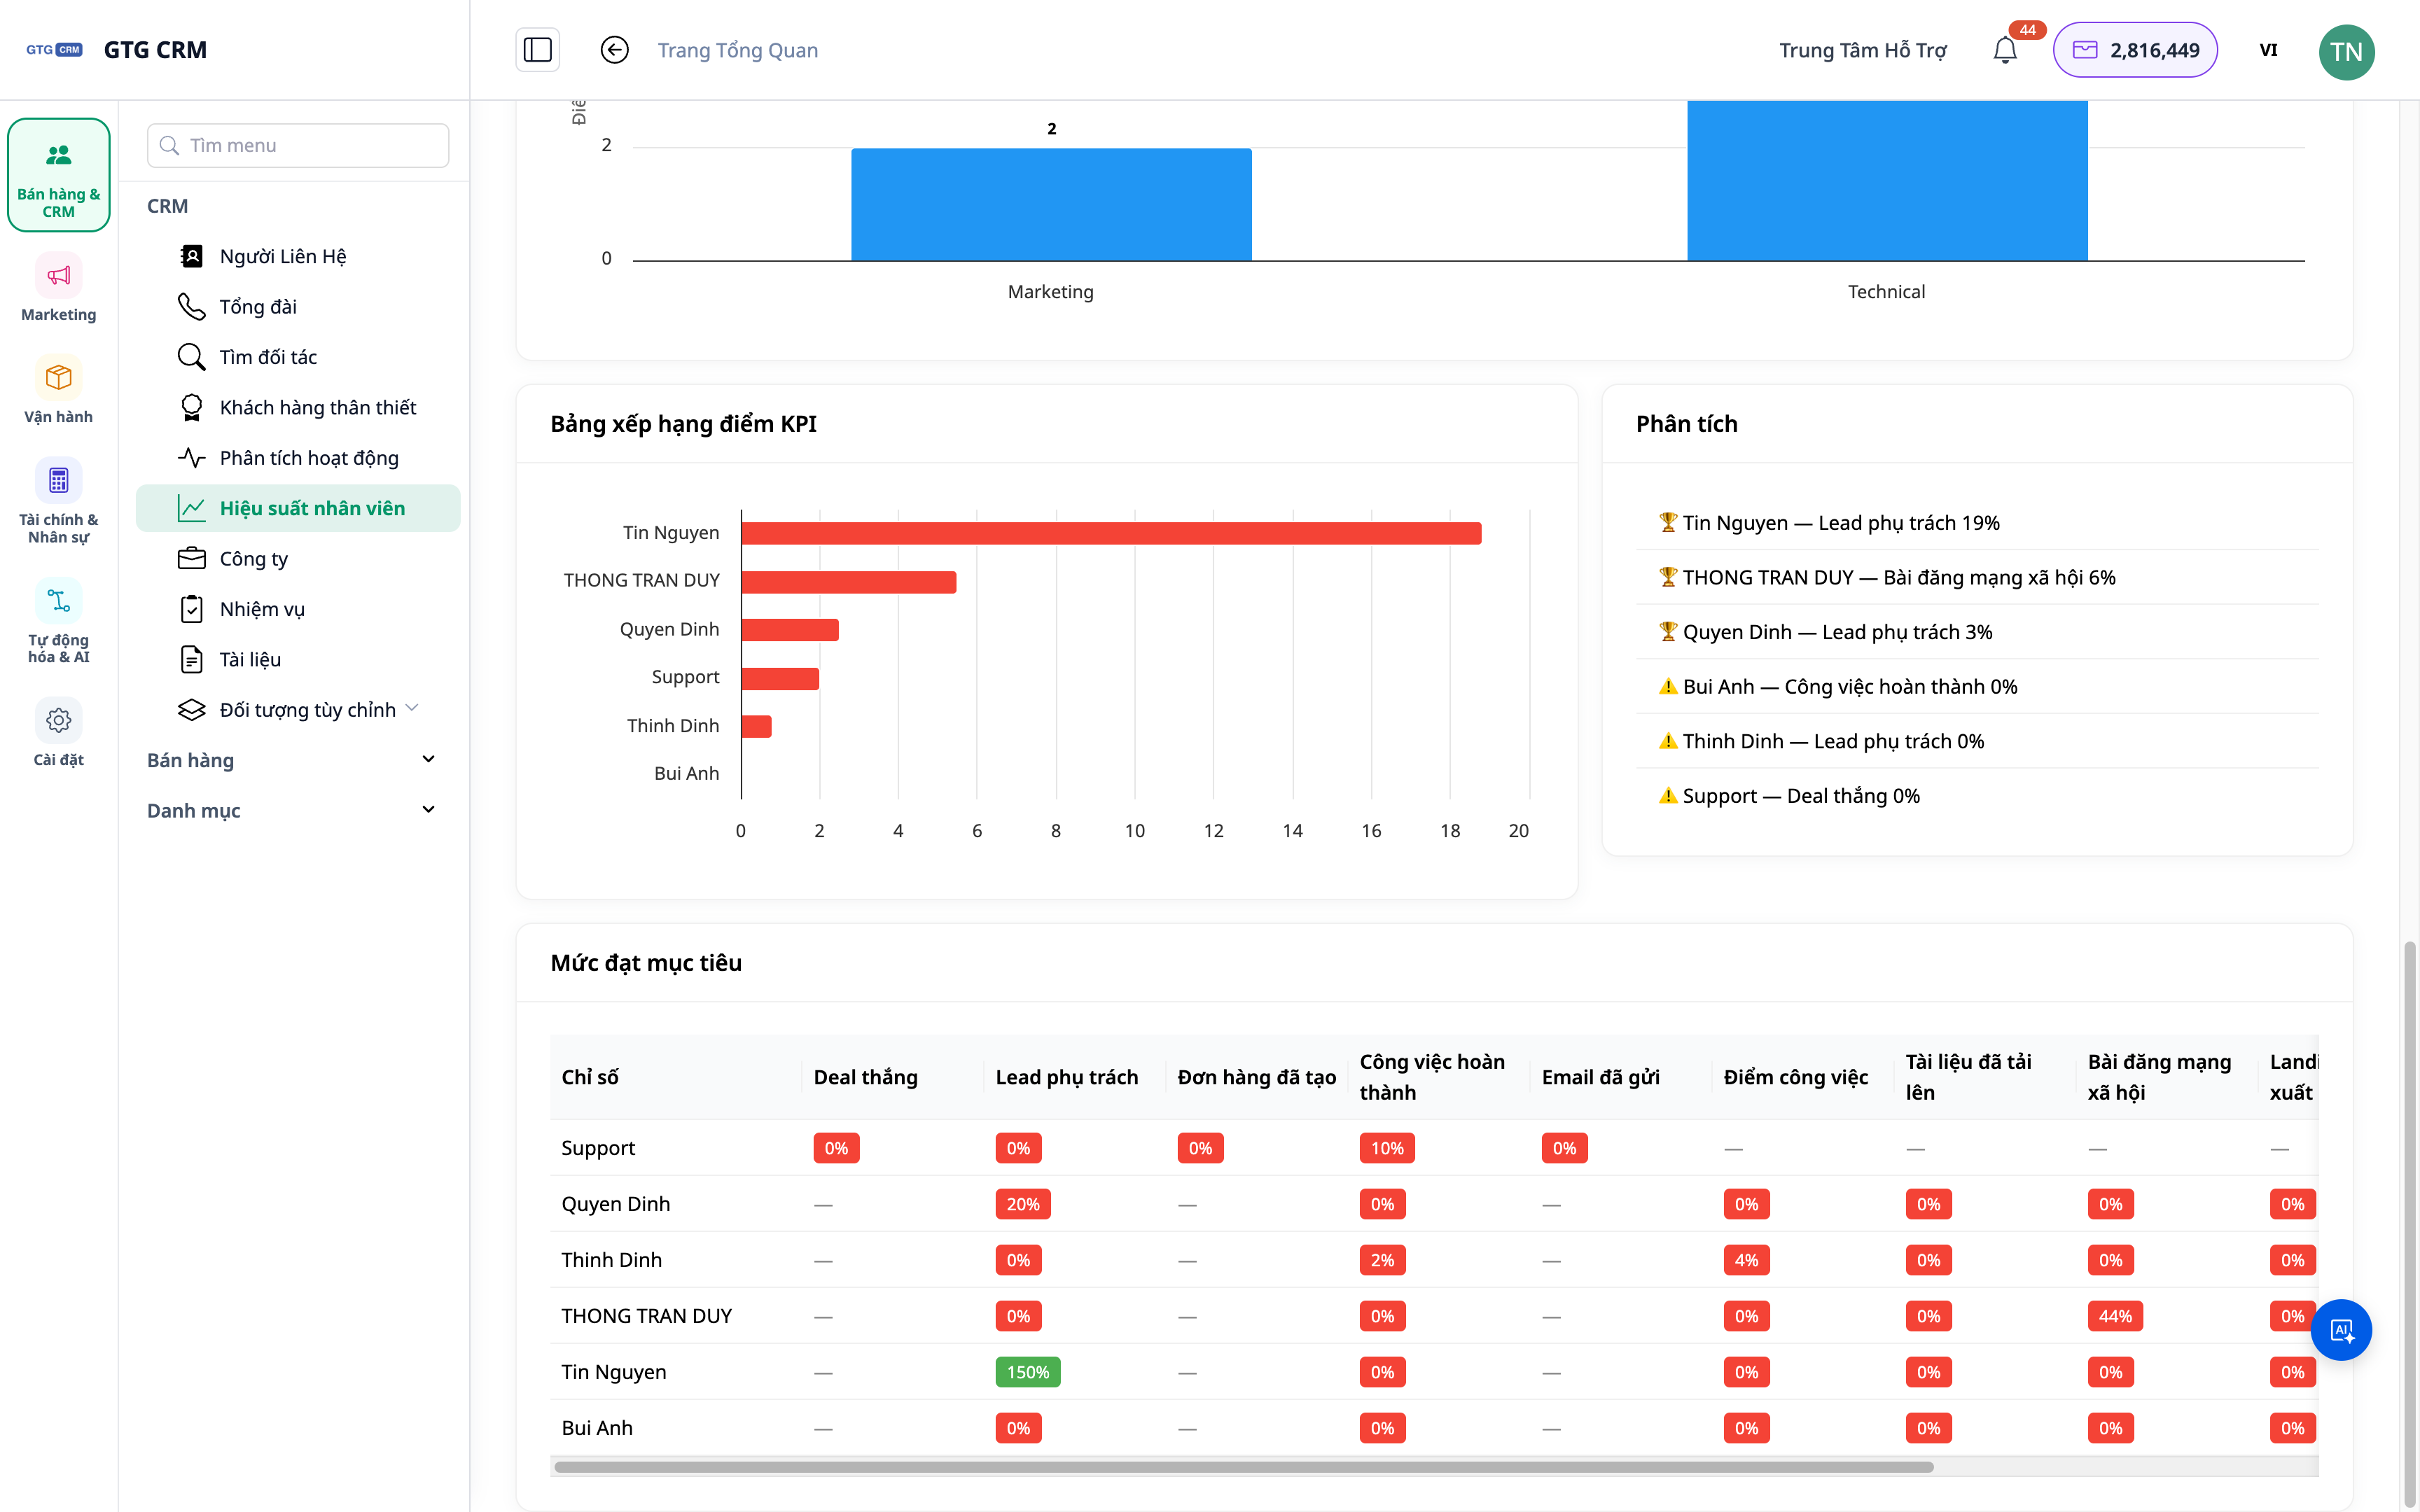This screenshot has height=1512, width=2420.
Task: Open the Công ty menu label
Action: tap(254, 558)
